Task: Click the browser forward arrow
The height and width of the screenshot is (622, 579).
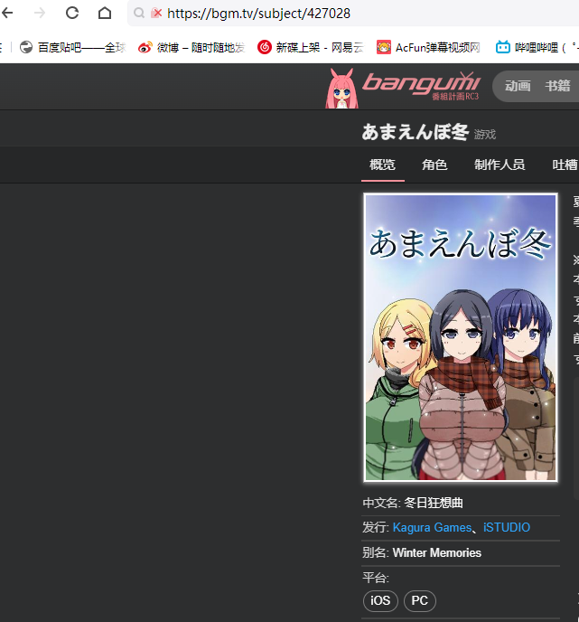Action: (x=40, y=13)
